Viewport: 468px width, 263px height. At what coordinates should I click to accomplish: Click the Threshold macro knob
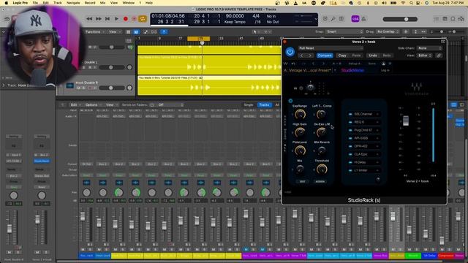322,169
